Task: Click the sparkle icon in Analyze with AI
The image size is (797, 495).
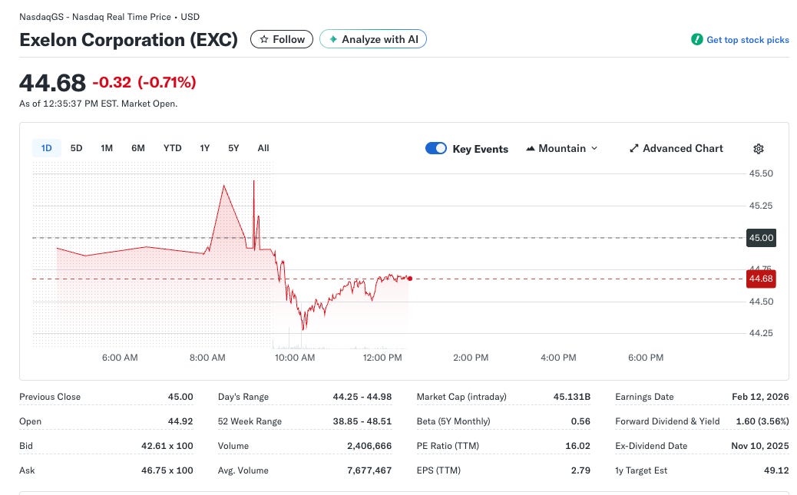Action: pos(333,39)
